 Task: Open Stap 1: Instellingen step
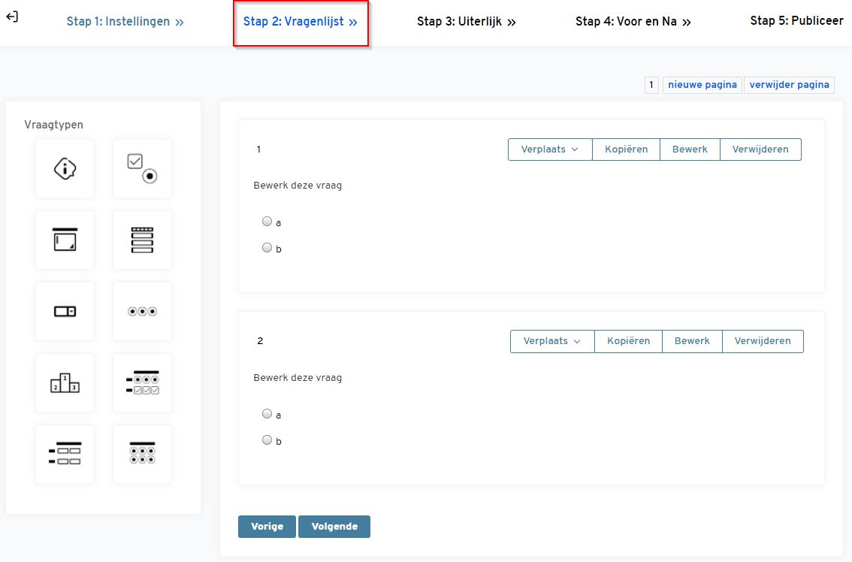[125, 22]
